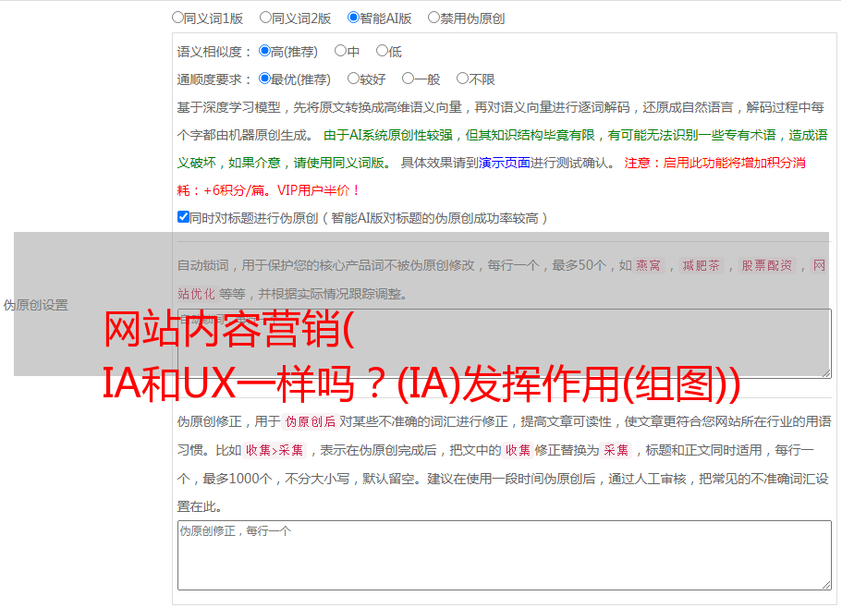
Task: Set 通顺度要求 to 较好
Action: (x=353, y=79)
